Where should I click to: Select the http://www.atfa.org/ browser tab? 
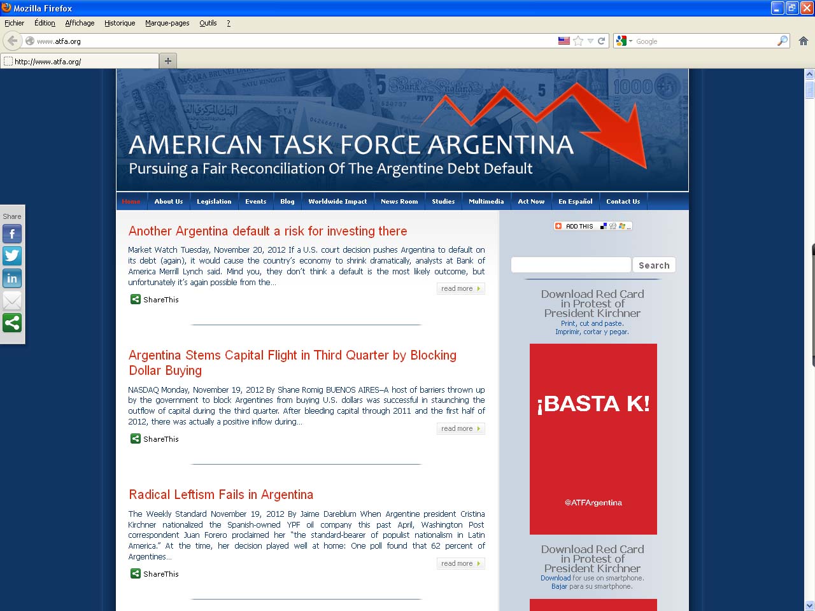tap(80, 61)
